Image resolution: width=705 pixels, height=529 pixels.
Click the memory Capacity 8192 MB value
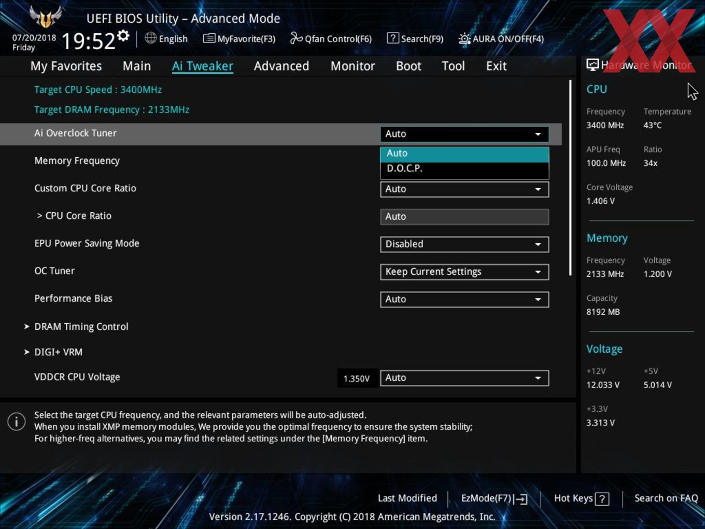click(x=603, y=312)
